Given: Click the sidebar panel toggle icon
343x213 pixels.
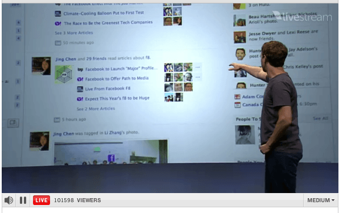Looking at the screenshot, I should [x=13, y=123].
